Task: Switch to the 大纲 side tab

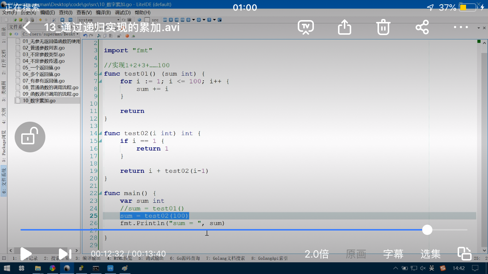Action: [x=4, y=116]
